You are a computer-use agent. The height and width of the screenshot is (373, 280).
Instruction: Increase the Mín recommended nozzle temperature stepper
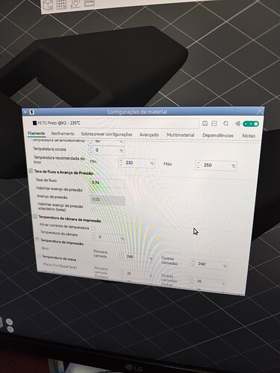[121, 160]
